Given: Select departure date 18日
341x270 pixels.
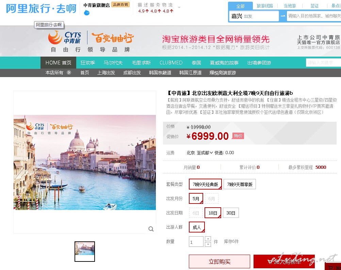Looking at the screenshot, I should (x=213, y=213).
